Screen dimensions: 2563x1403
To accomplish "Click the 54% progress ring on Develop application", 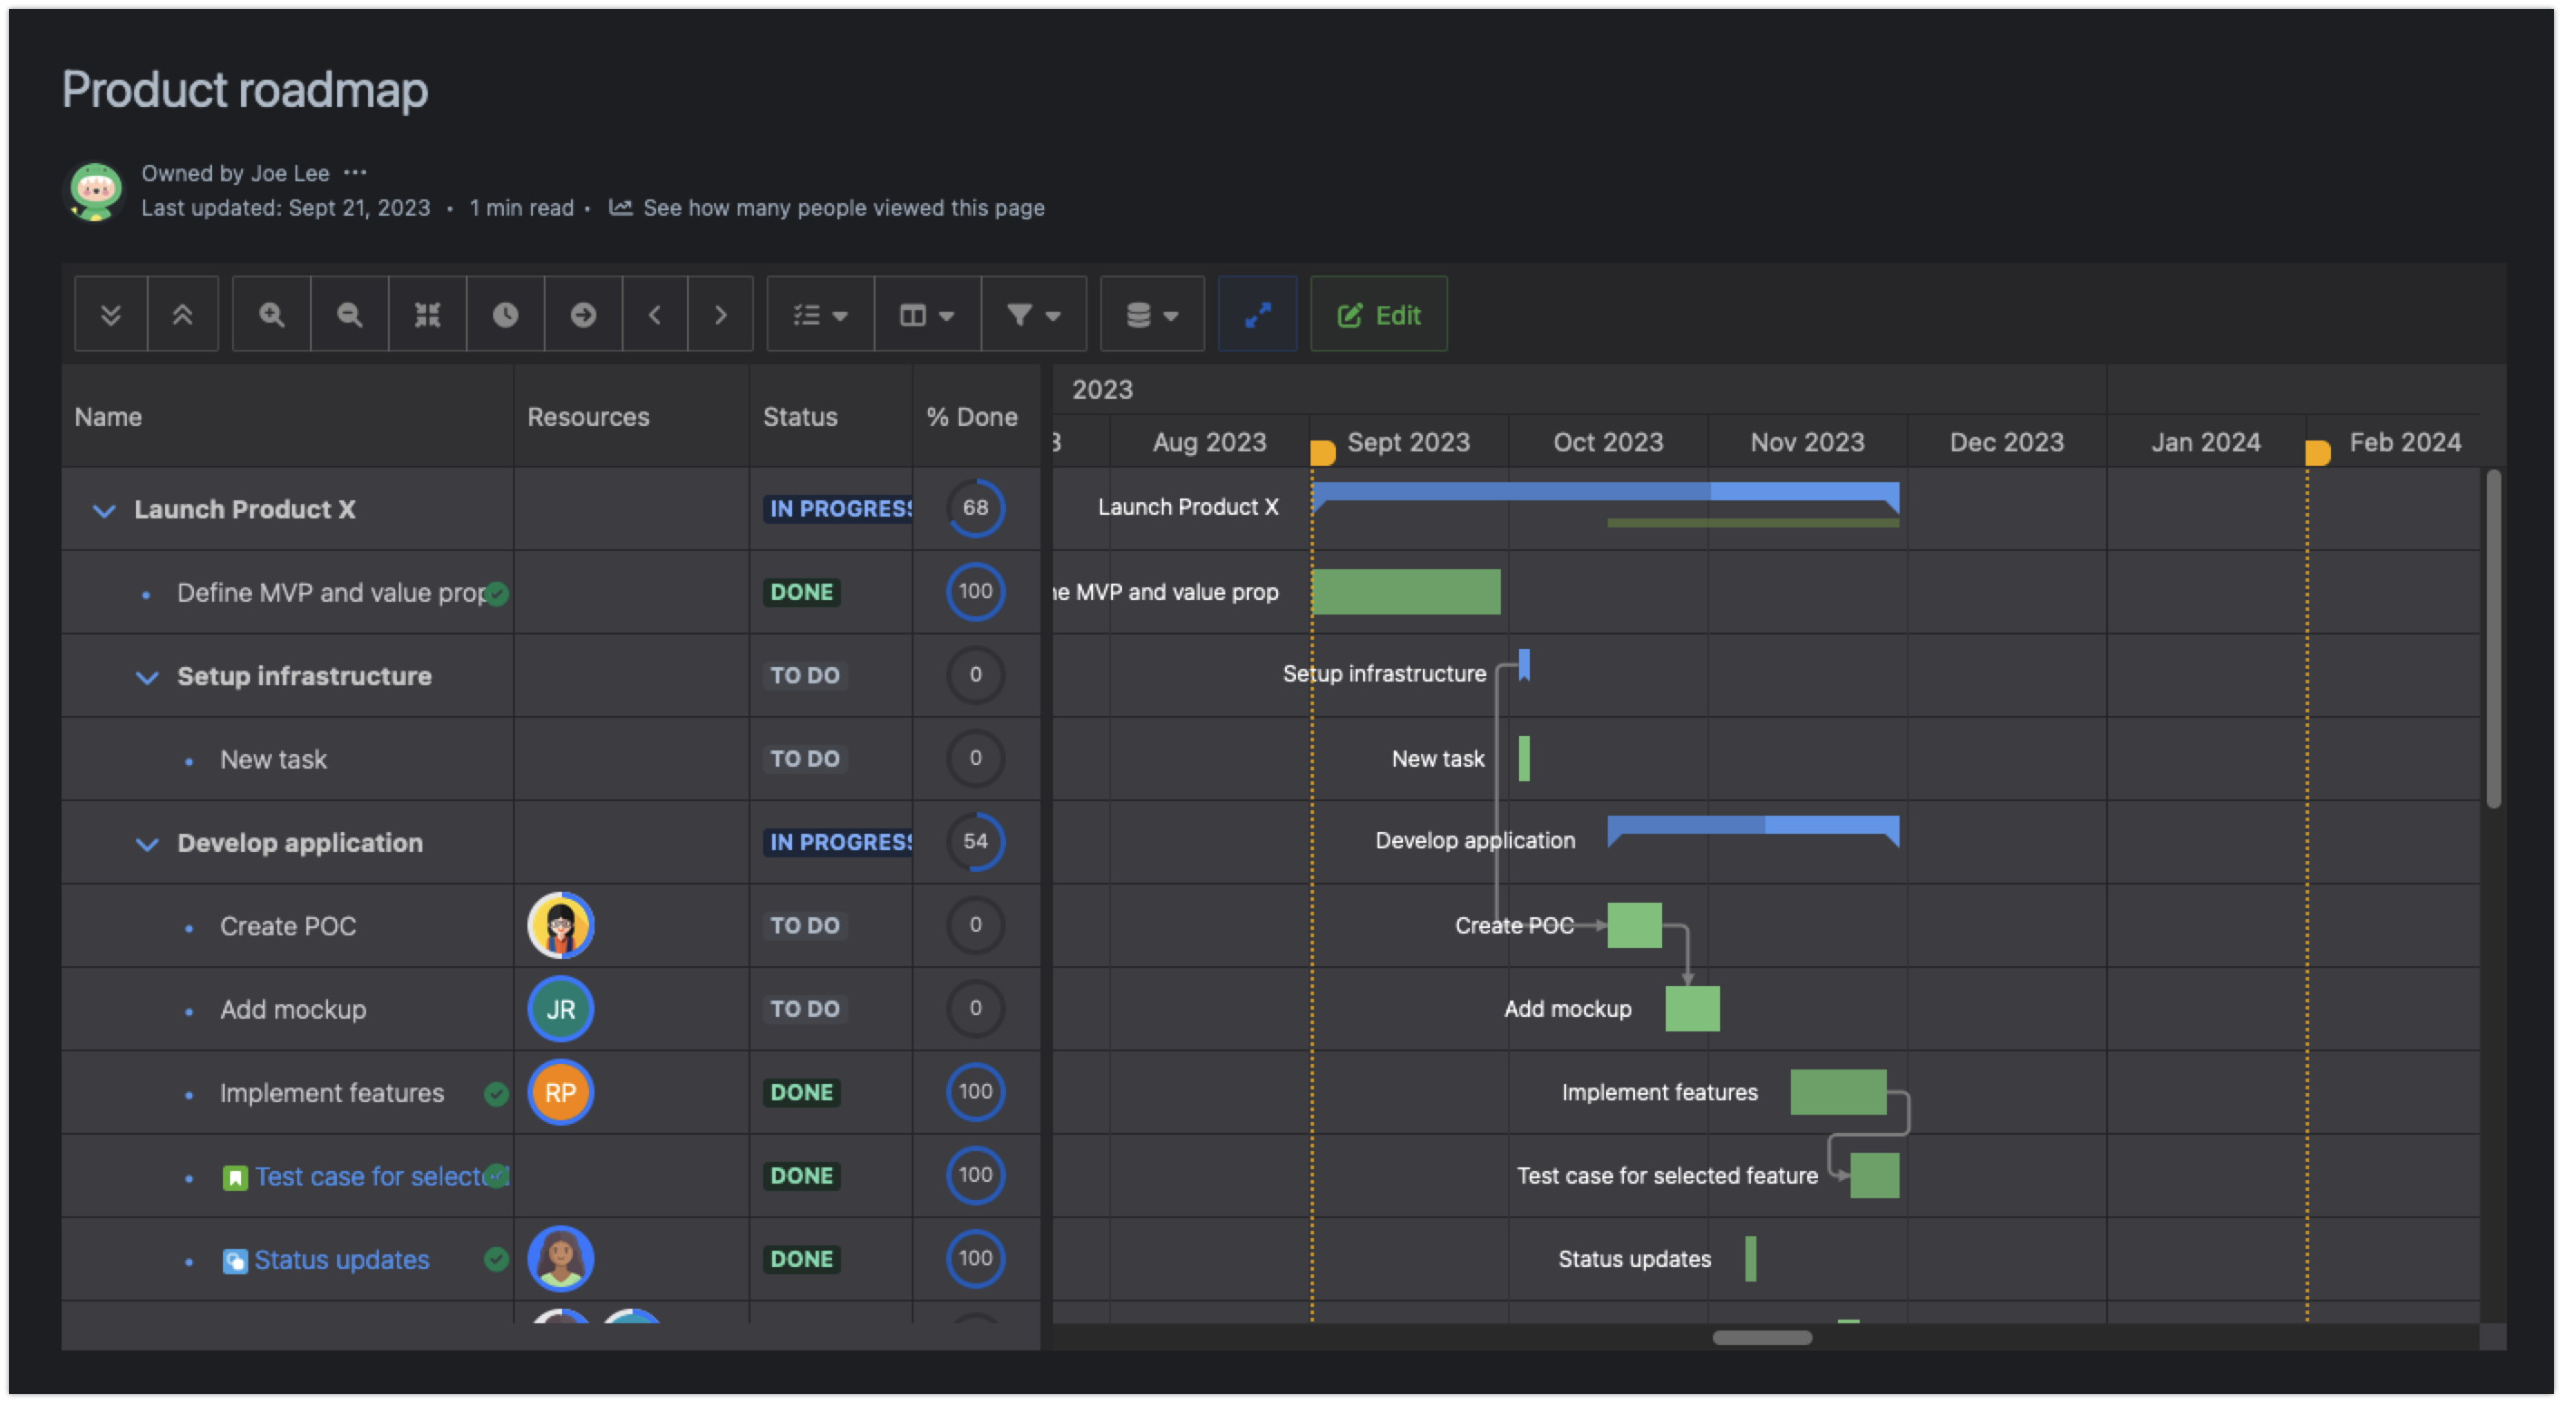I will tap(975, 842).
